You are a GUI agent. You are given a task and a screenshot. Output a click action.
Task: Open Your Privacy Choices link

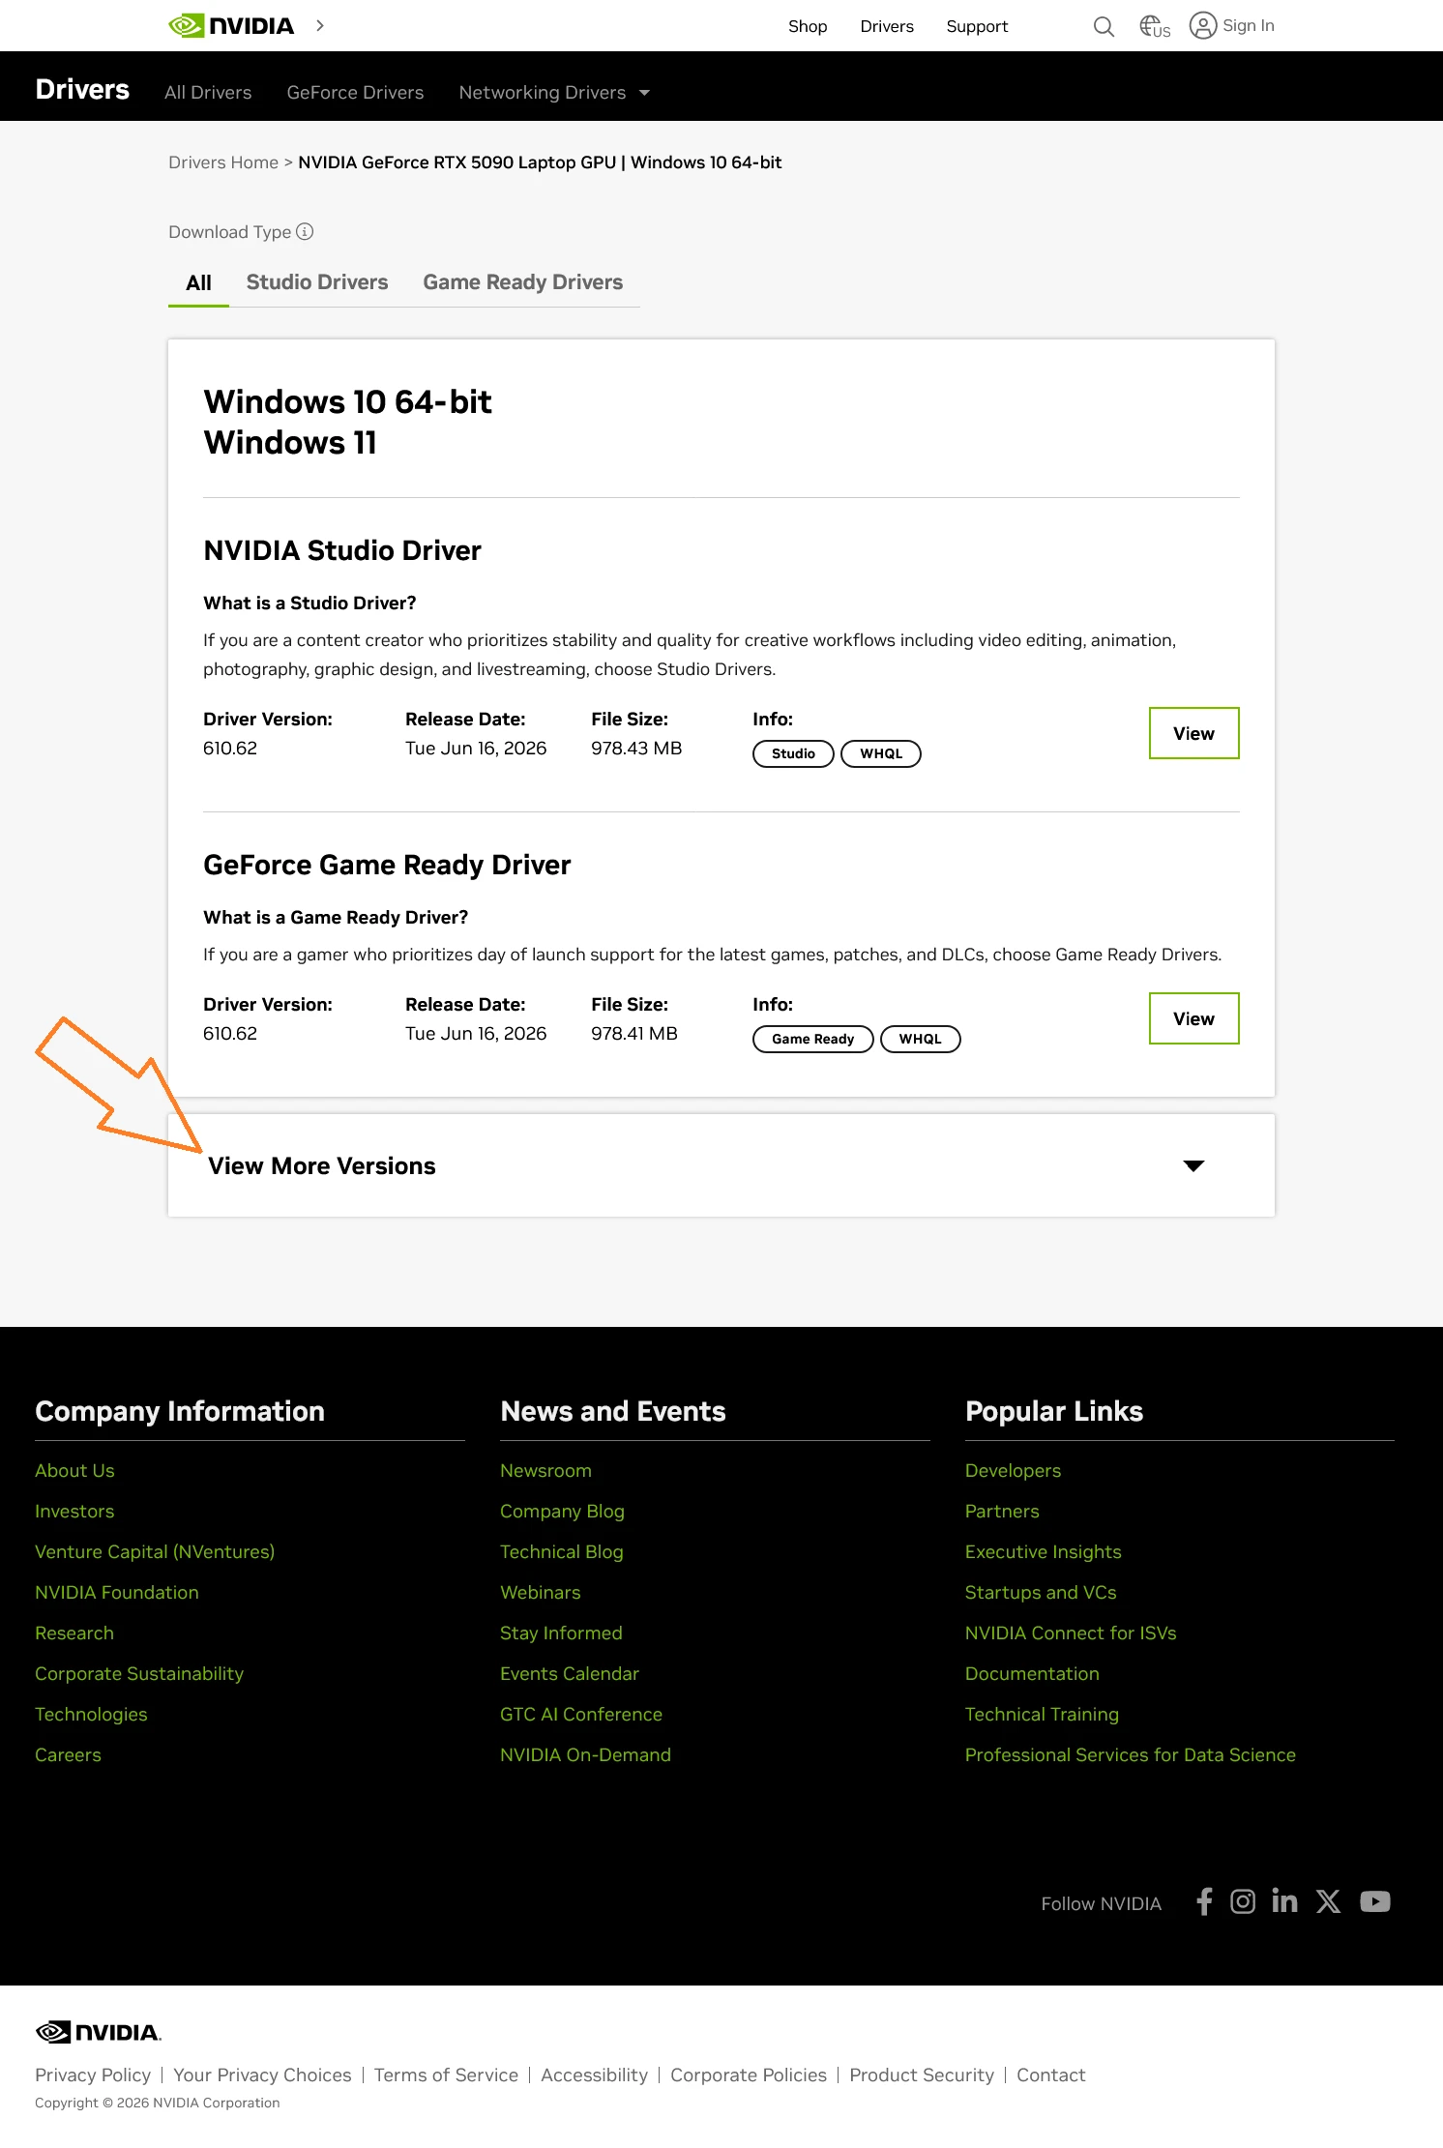(x=262, y=2074)
